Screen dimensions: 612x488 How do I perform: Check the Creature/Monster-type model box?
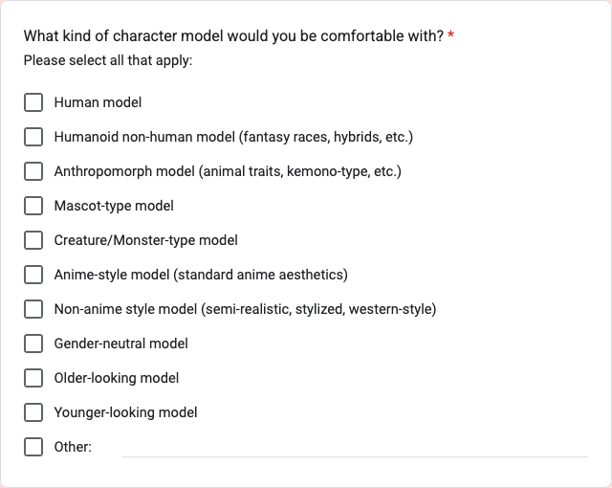tap(33, 240)
